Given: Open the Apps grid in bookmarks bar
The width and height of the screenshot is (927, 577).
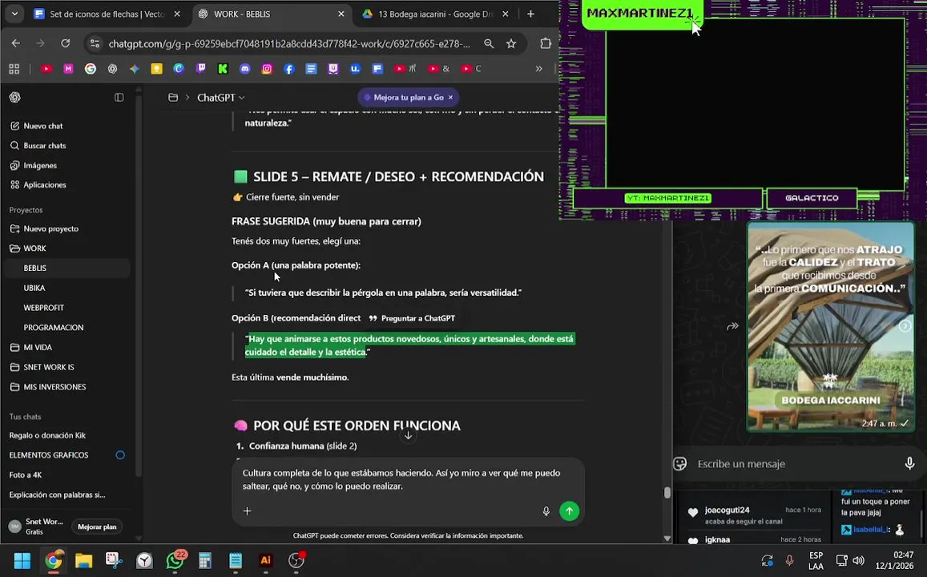Looking at the screenshot, I should [14, 69].
